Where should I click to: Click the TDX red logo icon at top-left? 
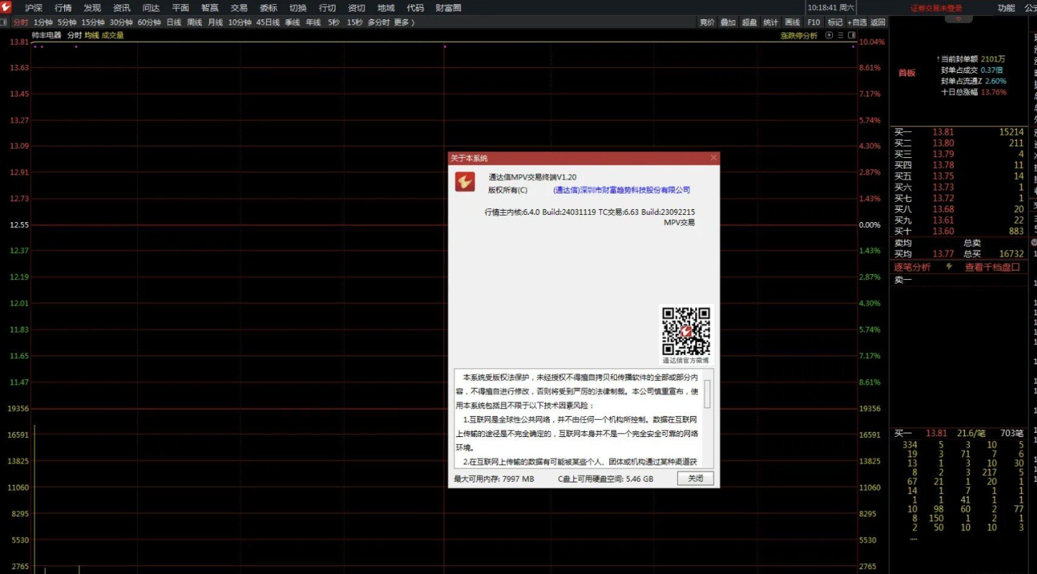[x=6, y=7]
